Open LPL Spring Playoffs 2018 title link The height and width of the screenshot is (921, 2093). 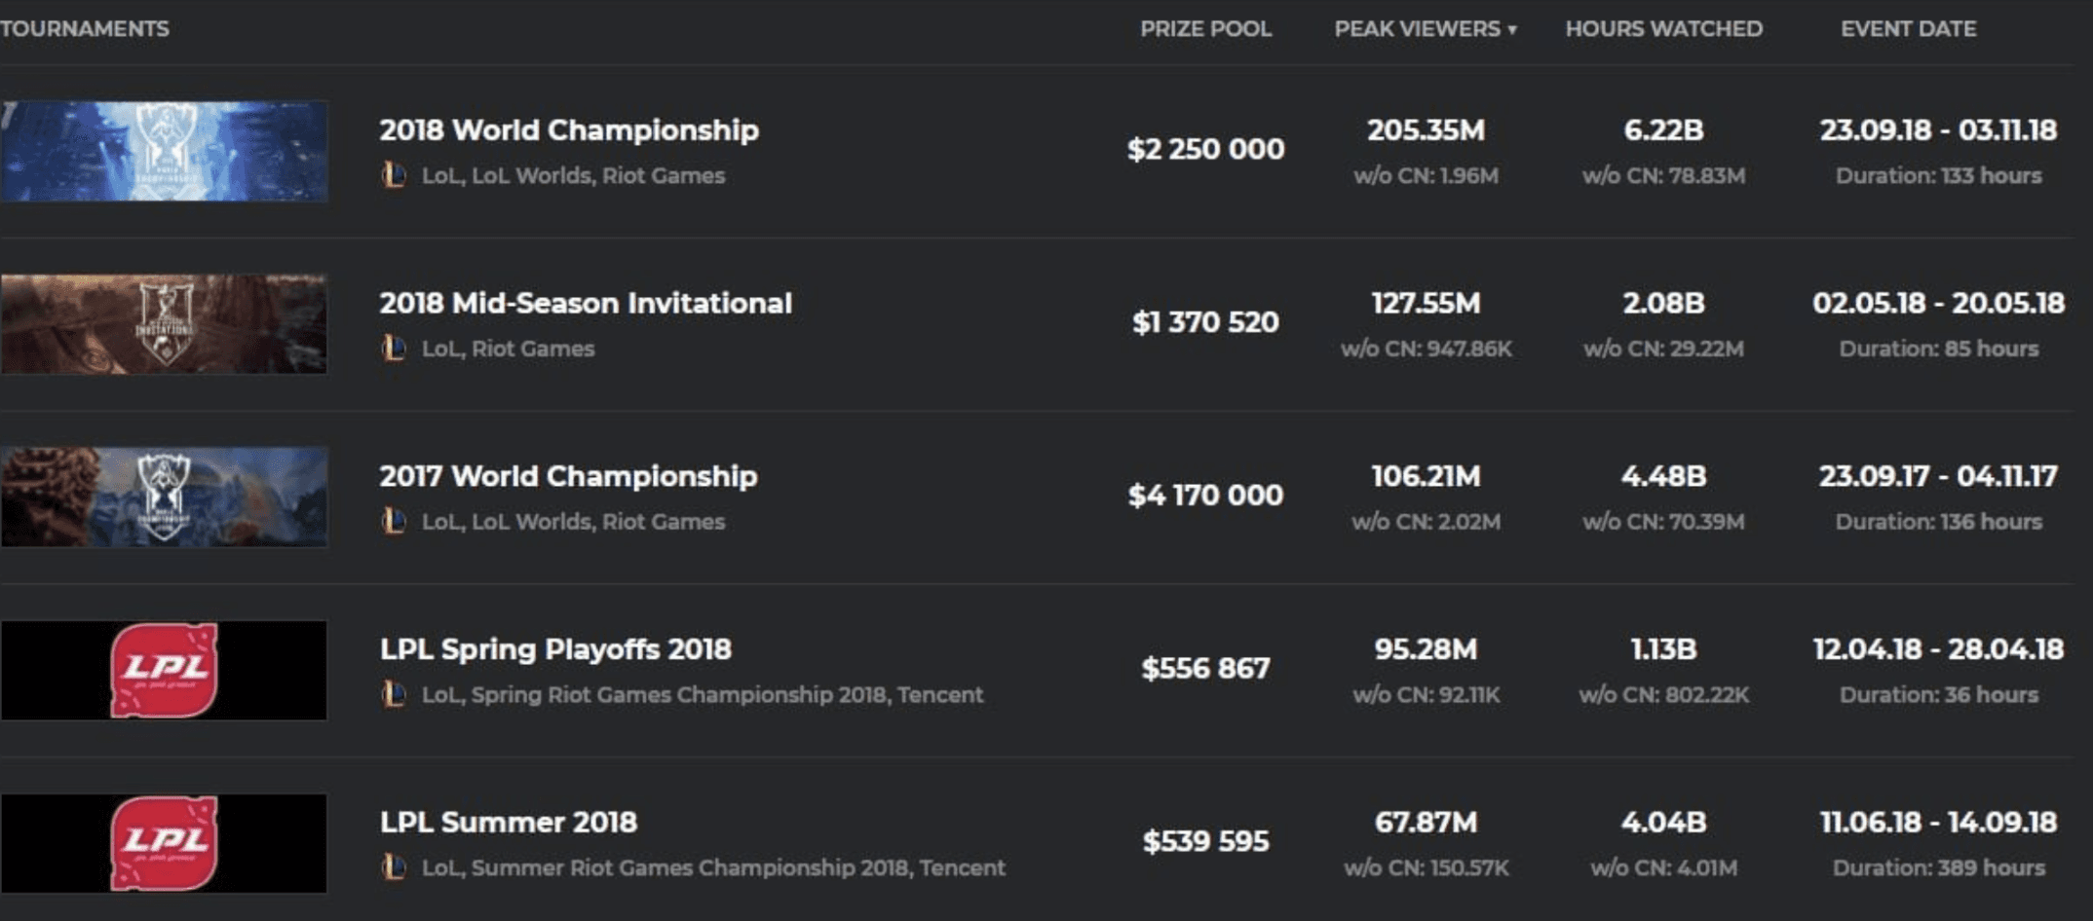555,649
